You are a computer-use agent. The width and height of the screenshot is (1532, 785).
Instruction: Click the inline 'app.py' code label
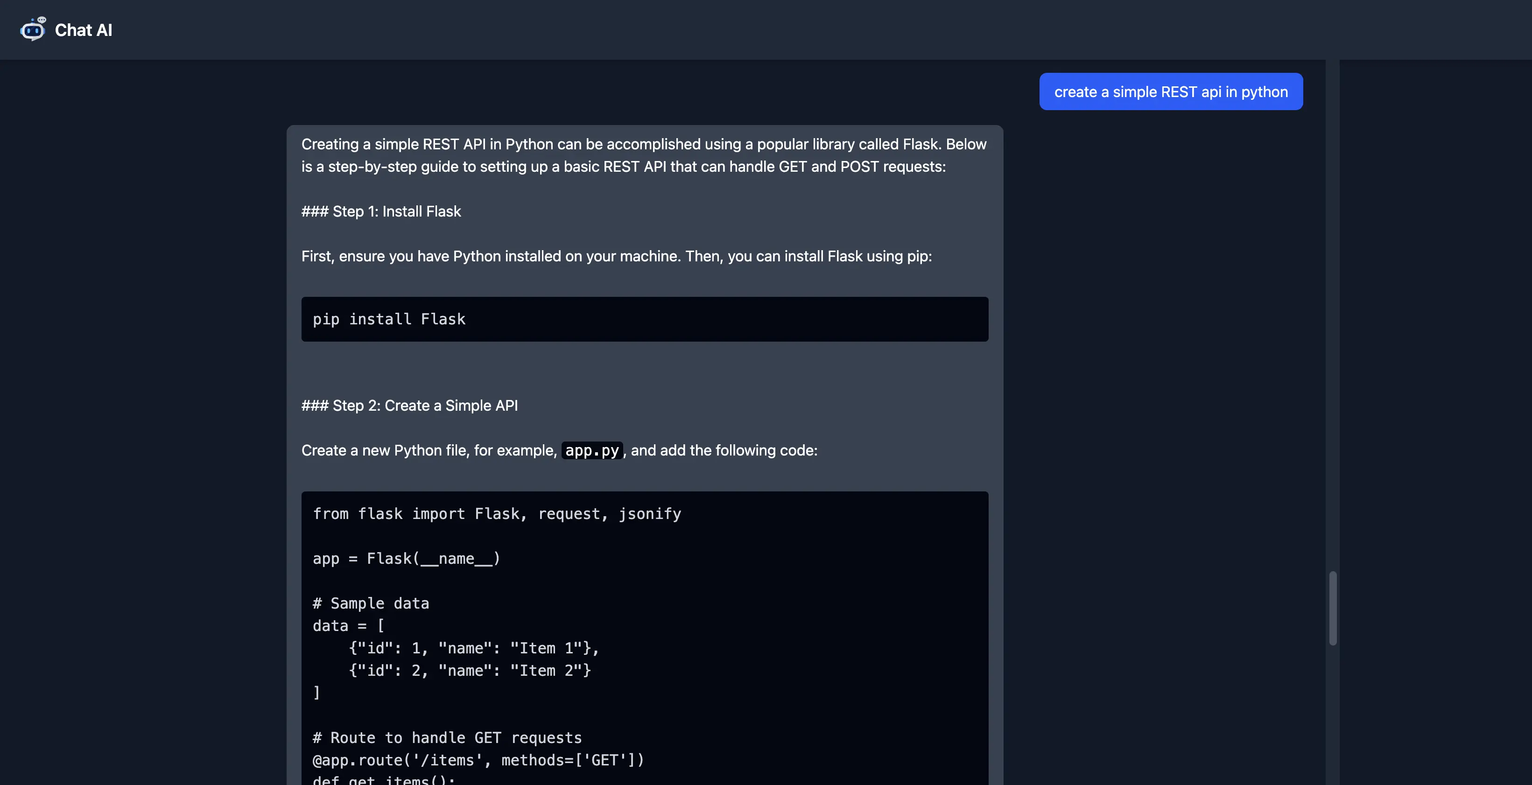coord(592,450)
